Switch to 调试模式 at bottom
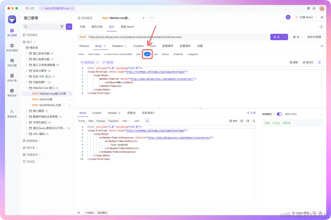331x220 pixels. [102, 213]
